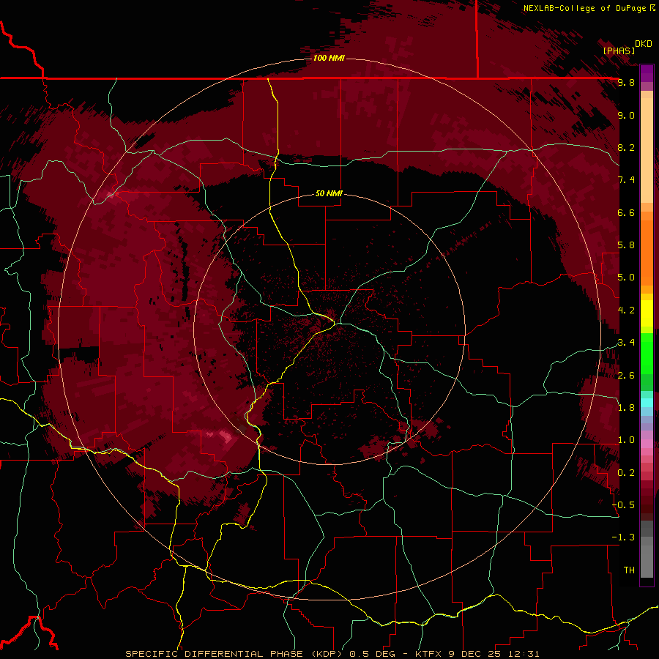Click the [PHAS] legend unit label
659x659 pixels.
(x=619, y=51)
